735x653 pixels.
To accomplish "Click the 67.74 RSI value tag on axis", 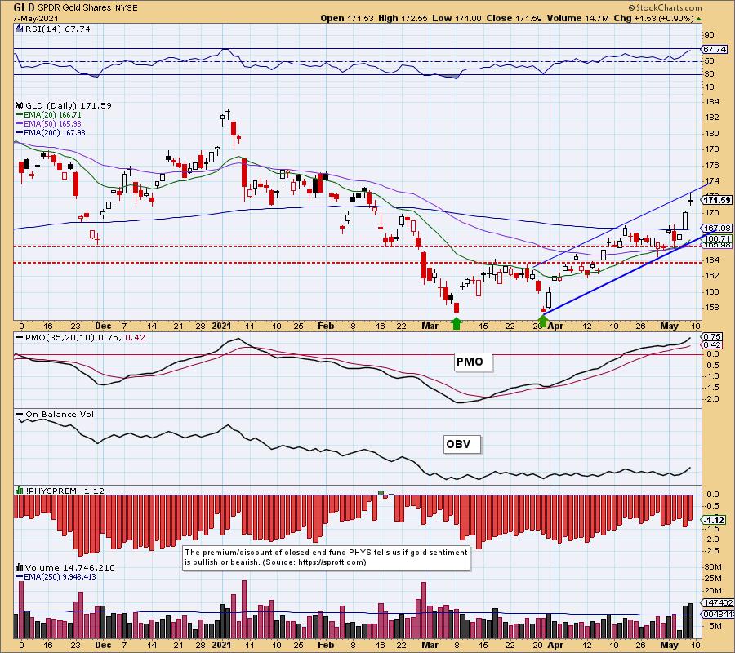I will point(715,49).
